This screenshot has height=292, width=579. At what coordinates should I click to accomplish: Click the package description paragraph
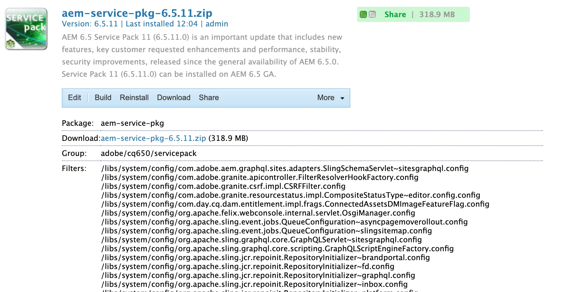[202, 56]
